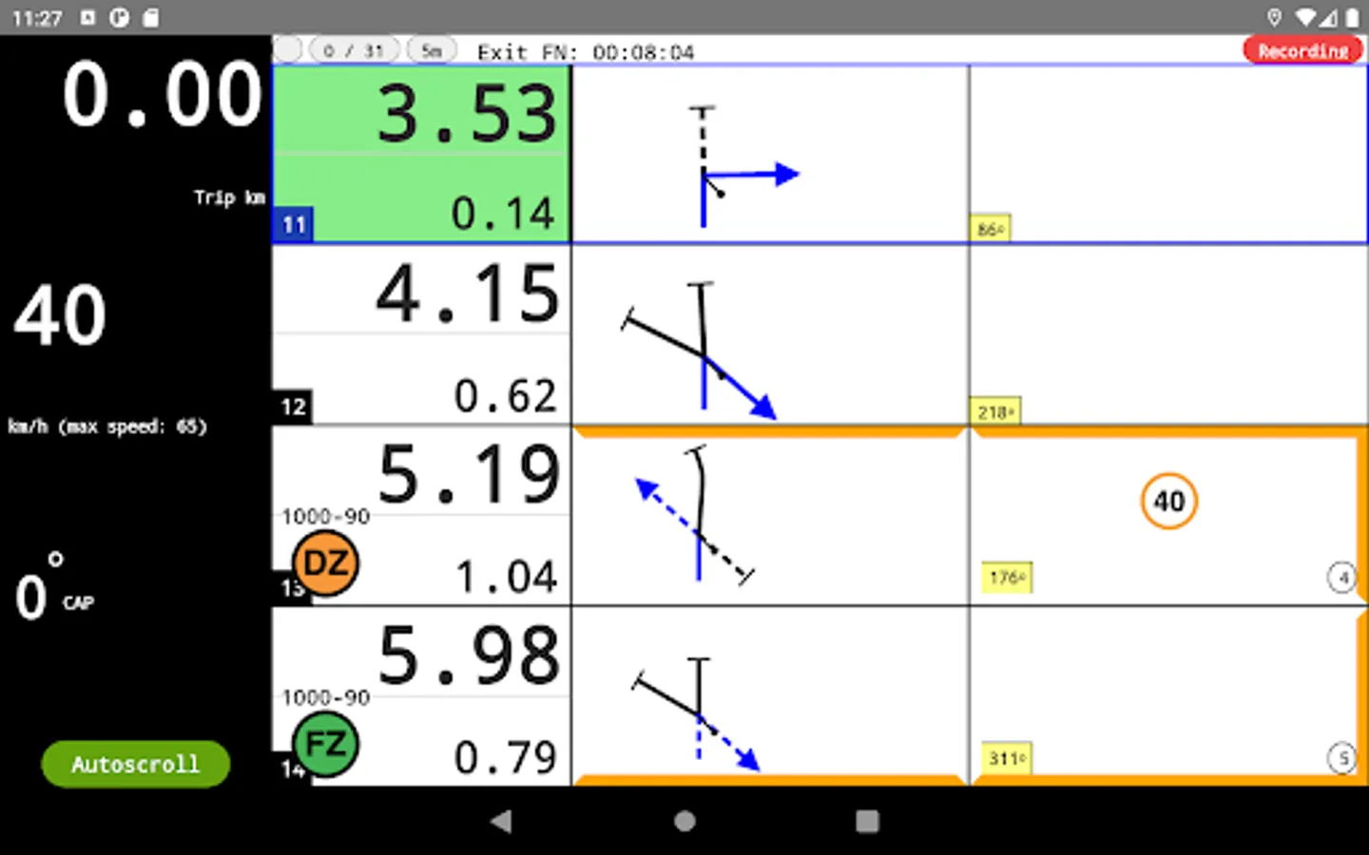Go back with Android back button

coord(501,821)
